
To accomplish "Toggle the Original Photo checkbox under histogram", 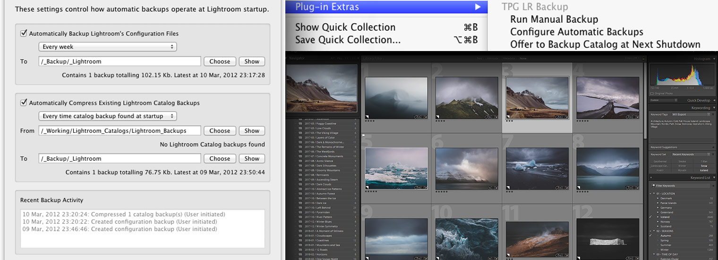I will pyautogui.click(x=652, y=94).
